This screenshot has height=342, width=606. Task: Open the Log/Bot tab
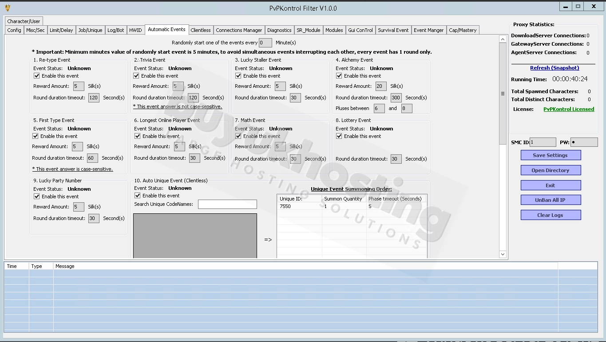(x=116, y=30)
